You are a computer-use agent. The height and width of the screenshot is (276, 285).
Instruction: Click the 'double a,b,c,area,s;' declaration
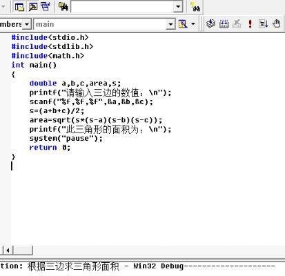click(x=75, y=83)
